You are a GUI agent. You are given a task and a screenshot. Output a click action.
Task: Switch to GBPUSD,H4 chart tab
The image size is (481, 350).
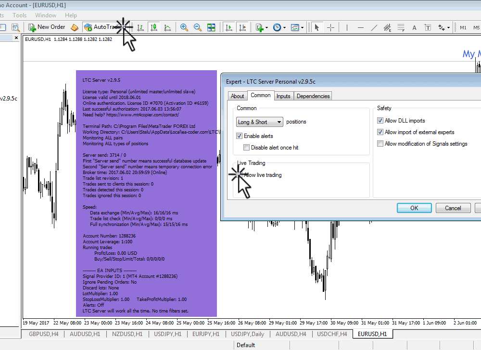tap(44, 334)
